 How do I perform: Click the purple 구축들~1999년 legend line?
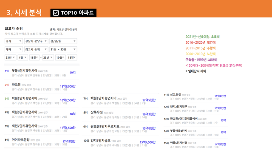click(201, 59)
